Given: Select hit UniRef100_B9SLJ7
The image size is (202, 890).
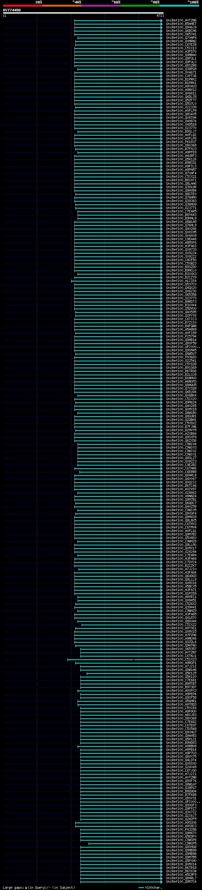Looking at the screenshot, I should click(181, 132).
